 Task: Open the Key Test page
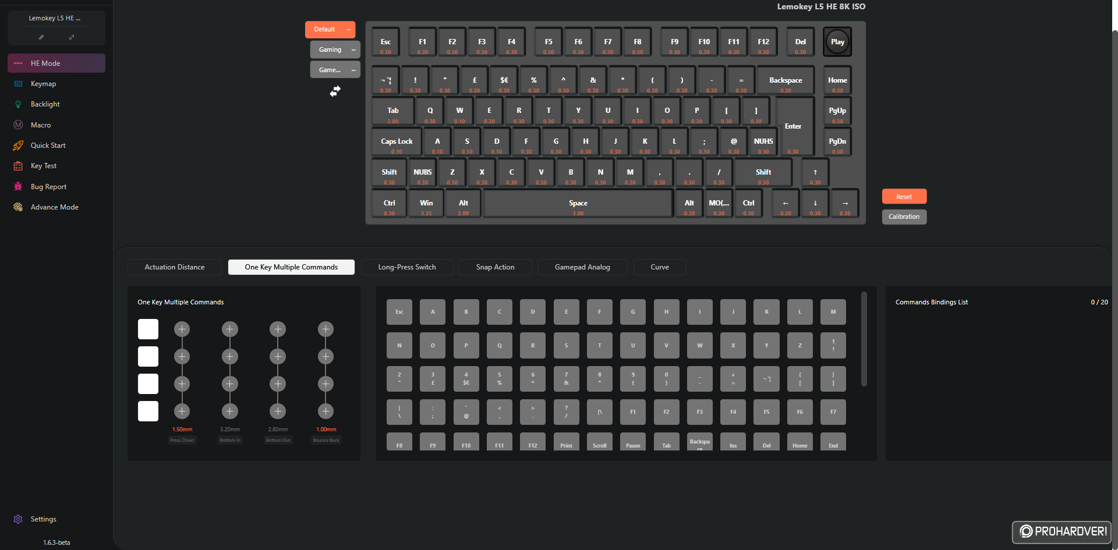point(56,166)
